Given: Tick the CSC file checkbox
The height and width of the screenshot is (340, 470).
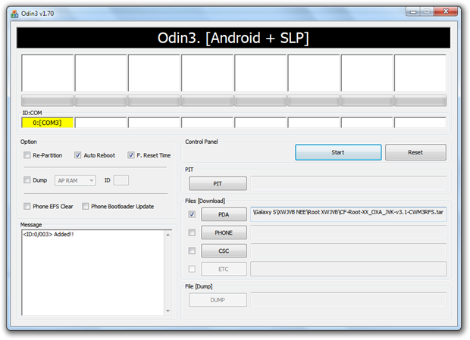Looking at the screenshot, I should [x=192, y=251].
